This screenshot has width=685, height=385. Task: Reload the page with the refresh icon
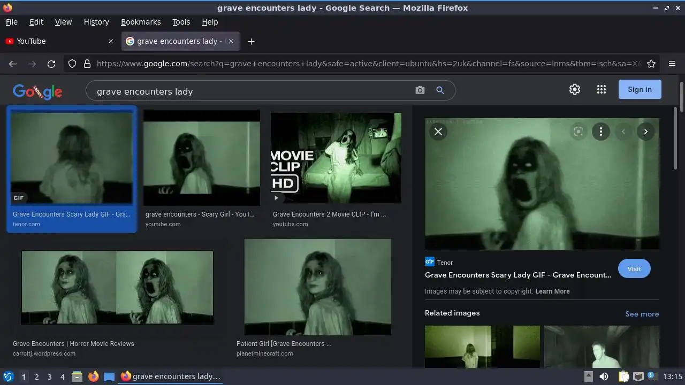pos(51,64)
